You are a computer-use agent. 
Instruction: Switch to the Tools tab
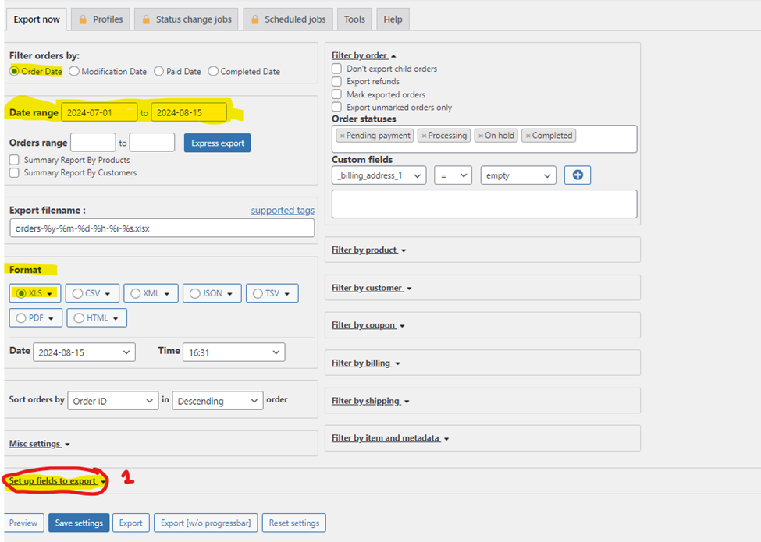pos(354,19)
